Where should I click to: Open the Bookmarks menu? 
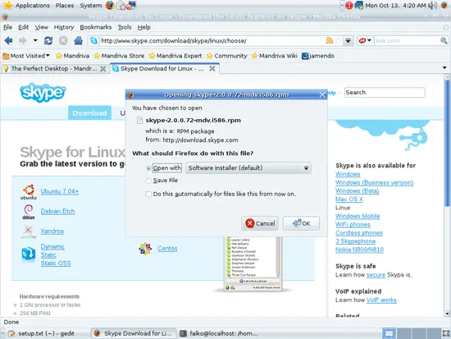(96, 27)
